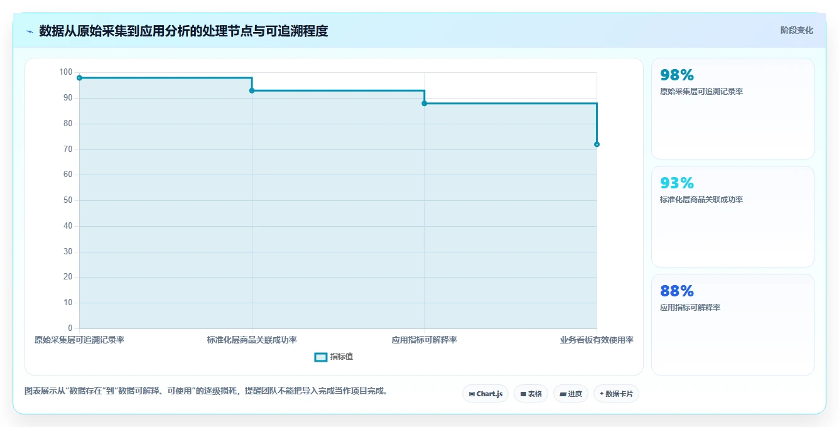Click the data point at value 88

pyautogui.click(x=425, y=103)
